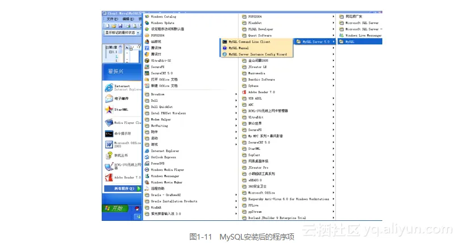Screen dimensions: 459x243
Task: Click the Windows Catalog icon
Action: 147,16
